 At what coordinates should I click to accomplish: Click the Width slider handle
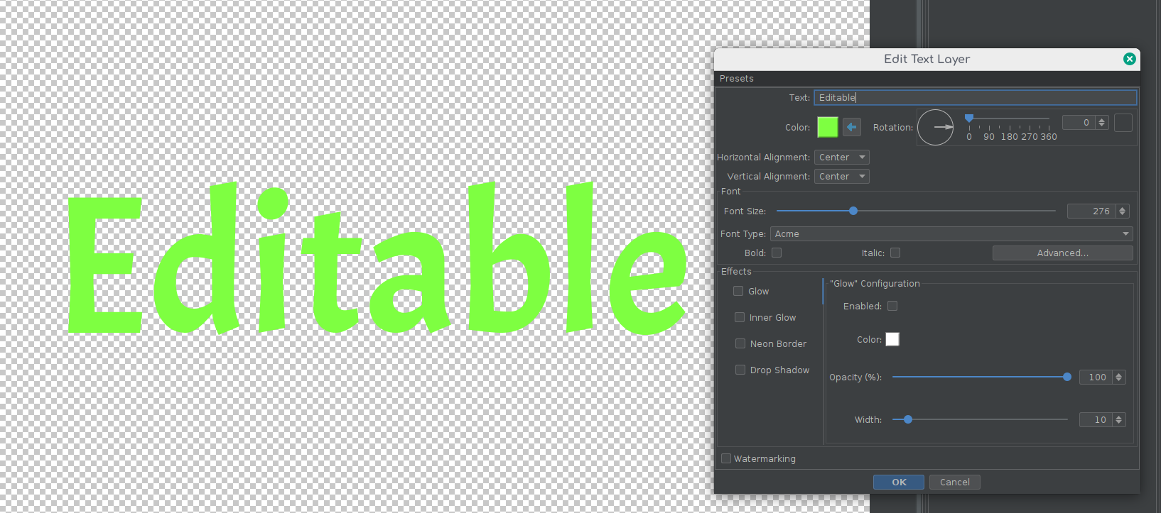[908, 419]
